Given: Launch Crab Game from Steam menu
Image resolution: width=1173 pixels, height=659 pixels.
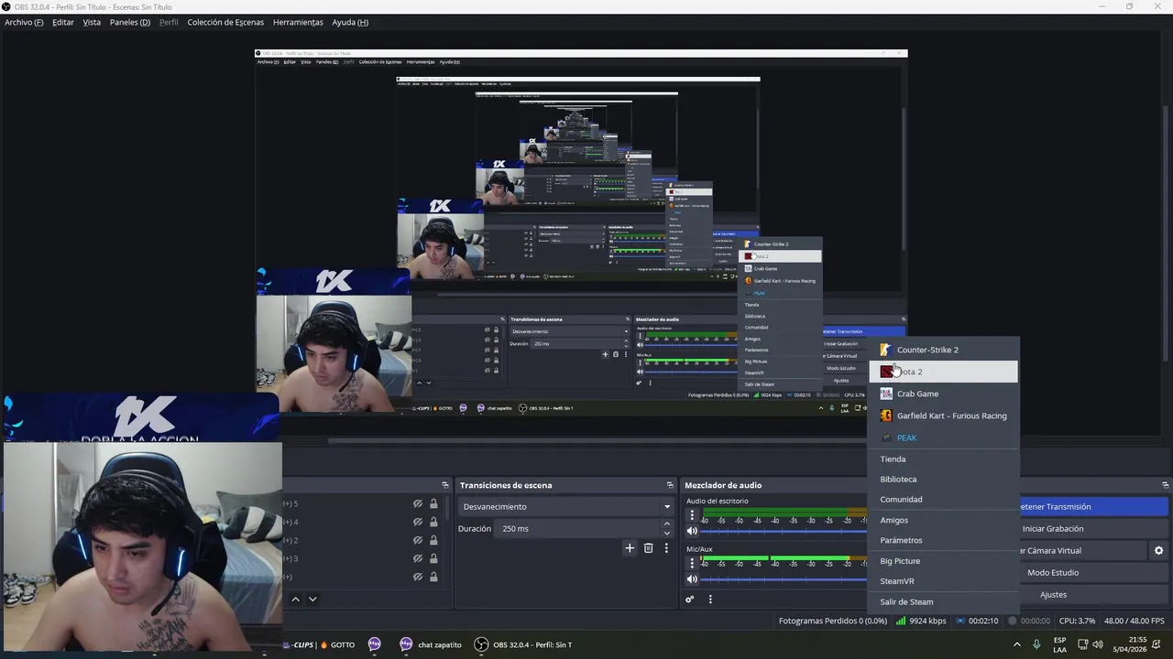Looking at the screenshot, I should 944,394.
